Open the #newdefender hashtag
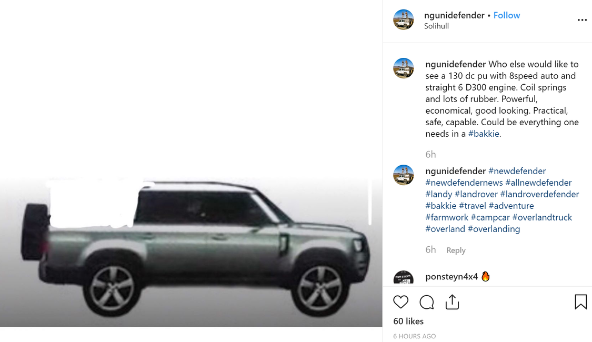The image size is (592, 342). click(x=517, y=171)
